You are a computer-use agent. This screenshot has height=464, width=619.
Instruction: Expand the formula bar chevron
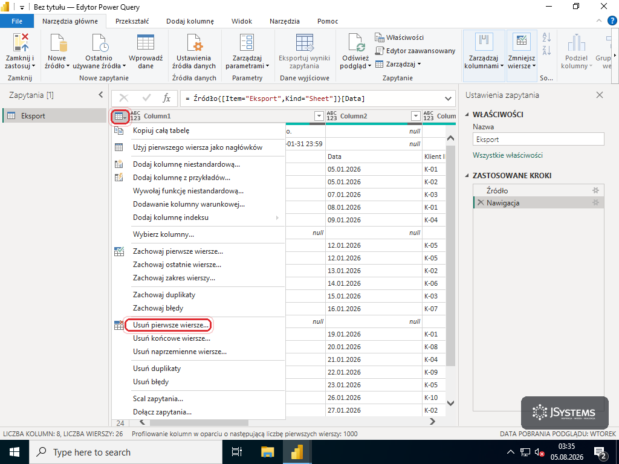448,98
